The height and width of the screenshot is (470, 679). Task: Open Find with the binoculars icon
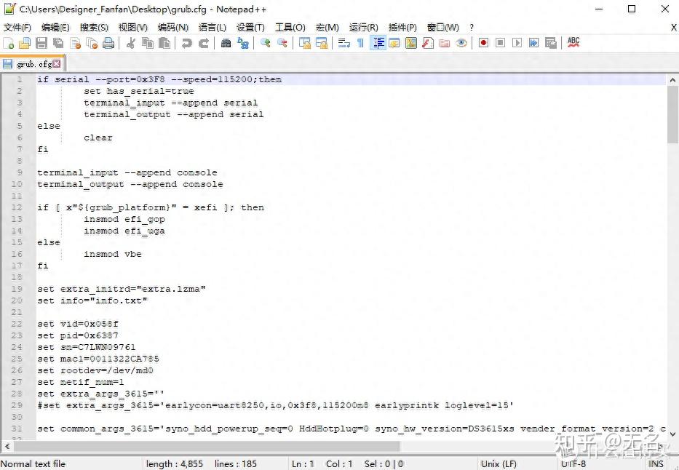pyautogui.click(x=226, y=43)
